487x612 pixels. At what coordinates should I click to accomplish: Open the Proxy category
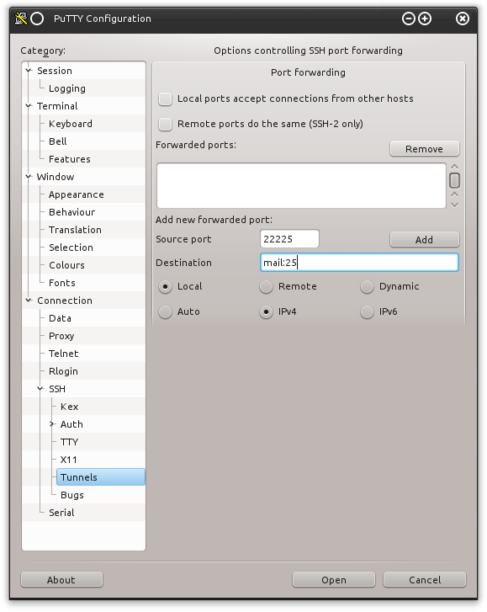point(61,336)
